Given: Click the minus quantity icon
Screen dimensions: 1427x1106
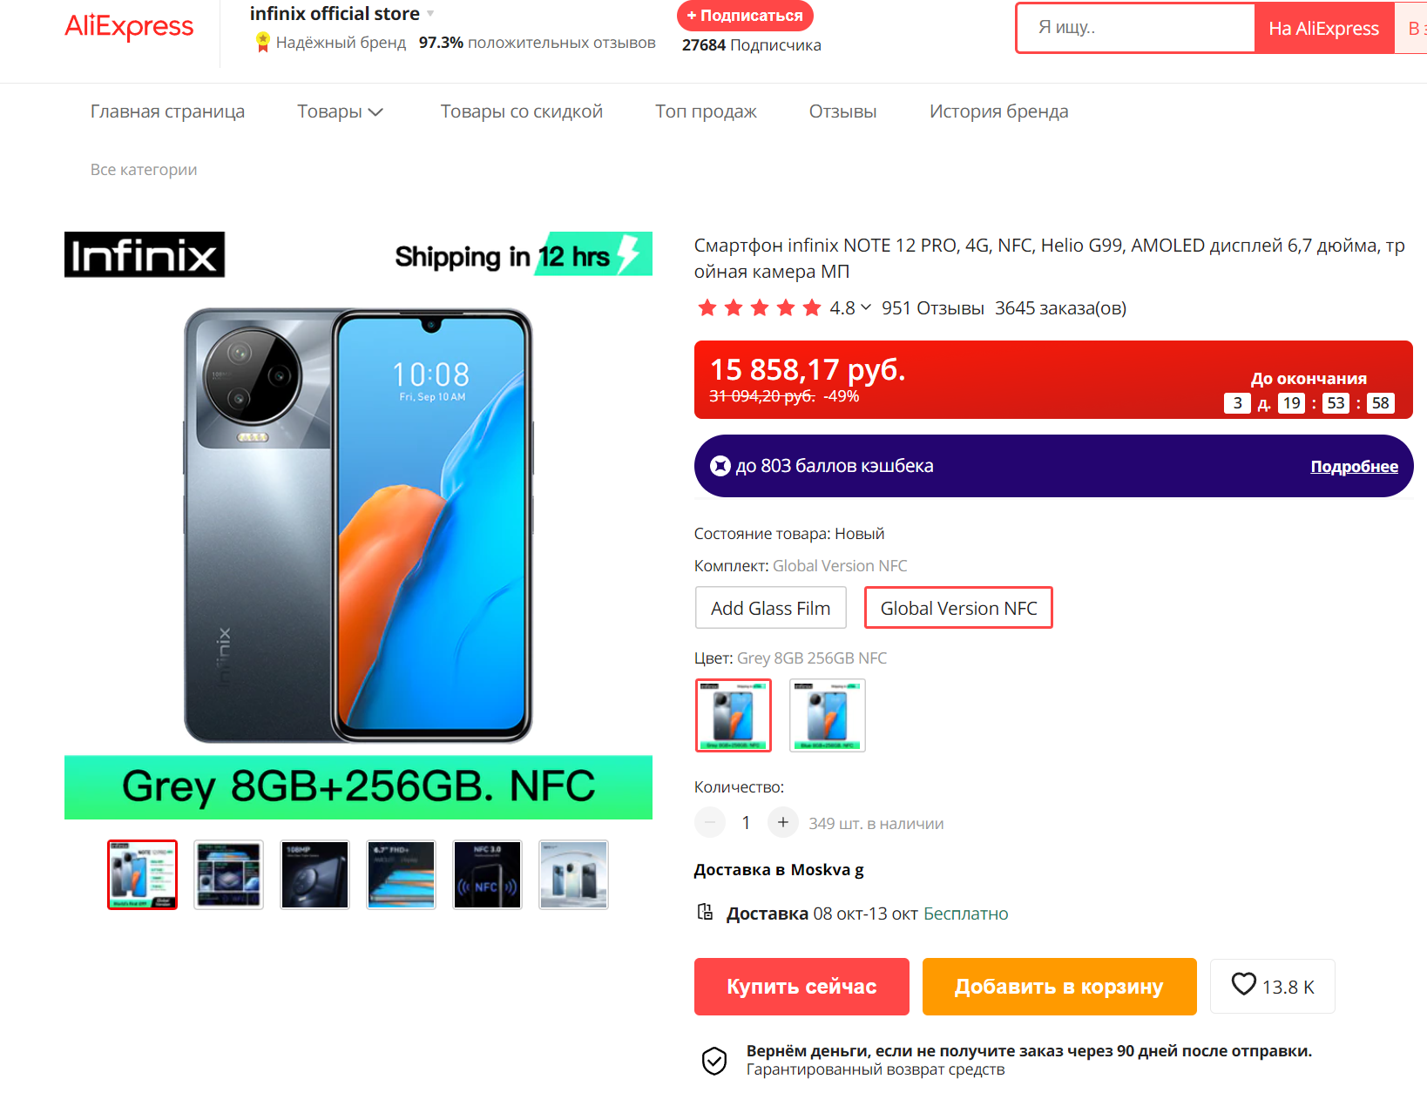Looking at the screenshot, I should point(710,822).
